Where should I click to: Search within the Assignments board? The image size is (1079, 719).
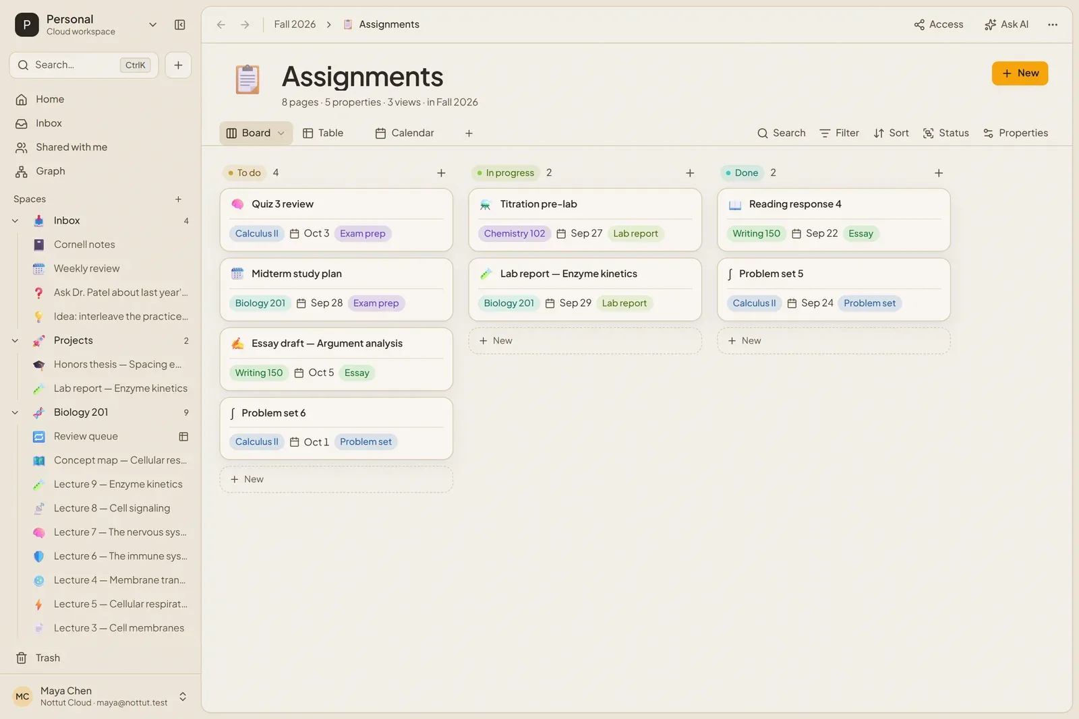(x=782, y=133)
